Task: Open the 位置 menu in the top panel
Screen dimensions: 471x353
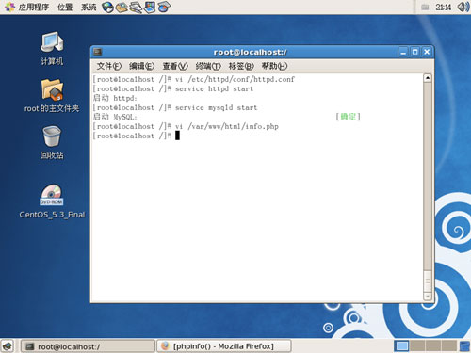Action: pos(65,7)
